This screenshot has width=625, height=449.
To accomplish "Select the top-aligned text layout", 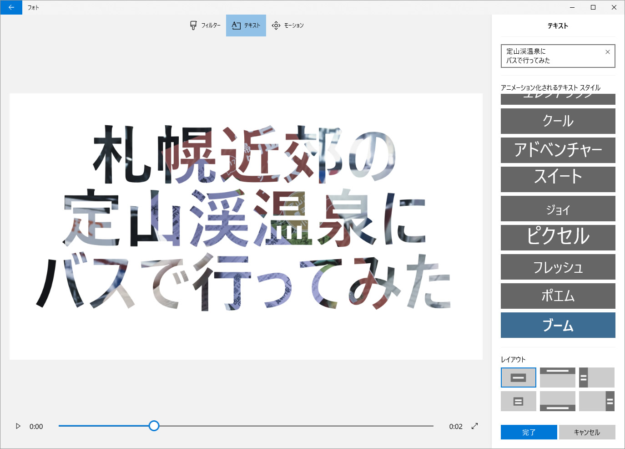I will click(x=557, y=378).
